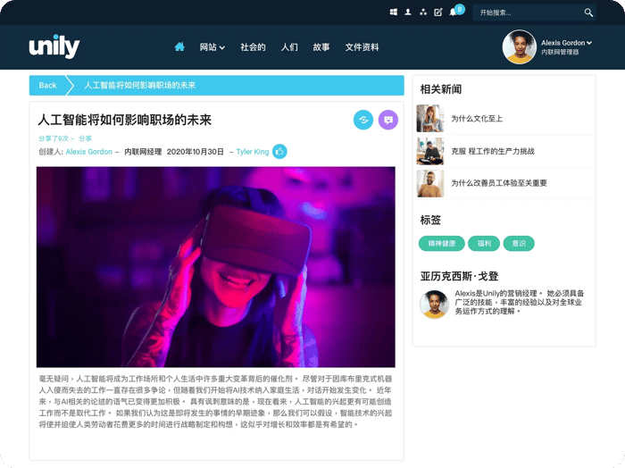Click the search magnifier icon
The image size is (625, 468).
588,13
